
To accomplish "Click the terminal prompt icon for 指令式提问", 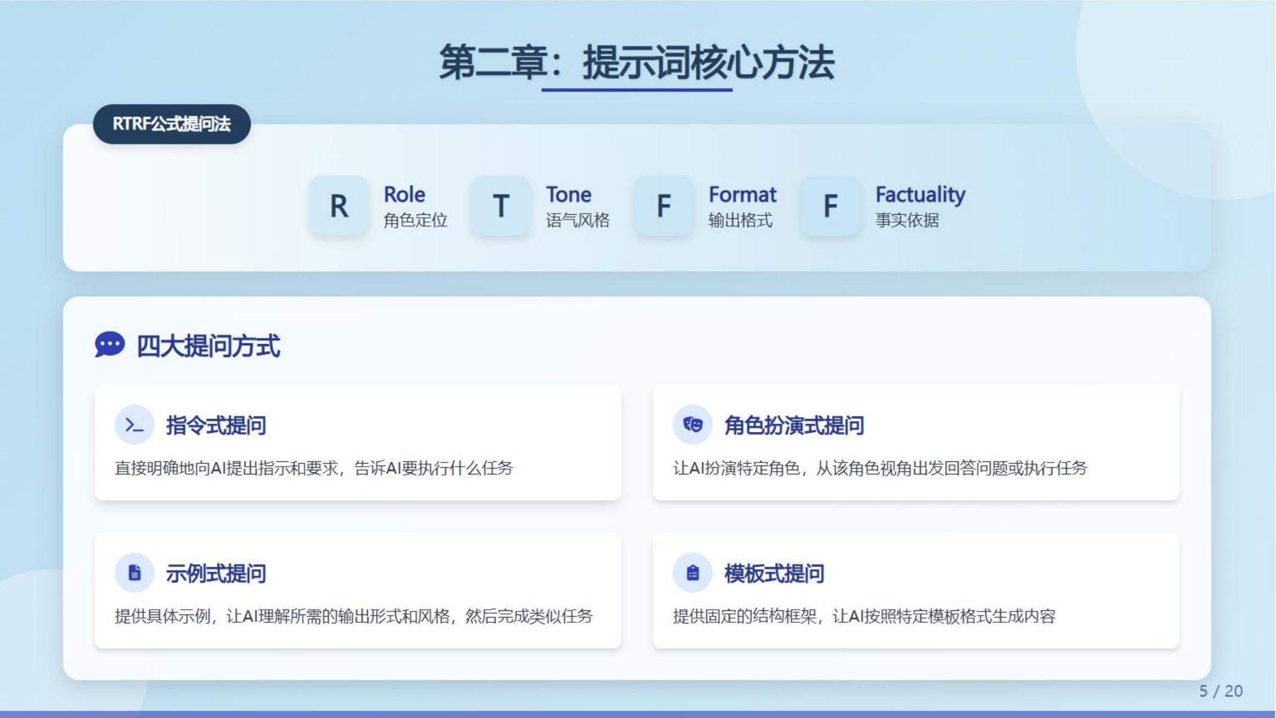I will (x=134, y=425).
